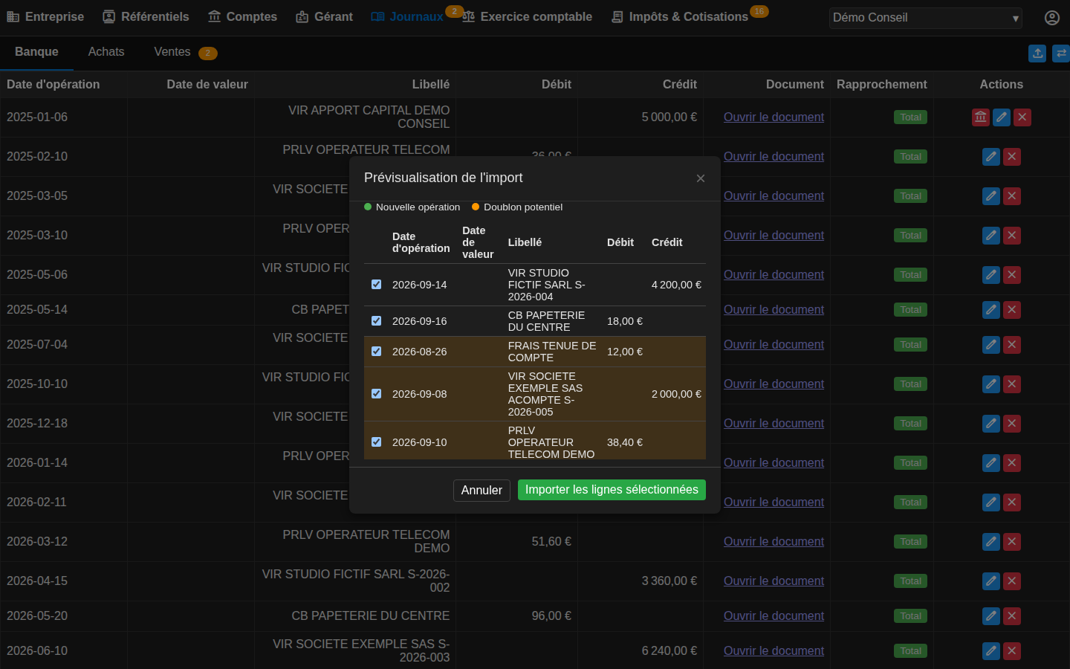Edit the 2026-02-11 operation
This screenshot has height=669, width=1070.
click(991, 502)
